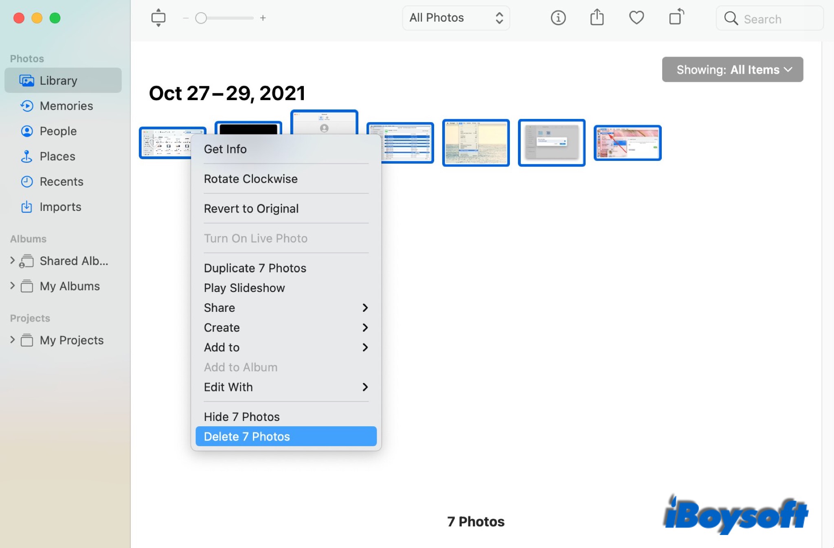Open Memories in sidebar
The image size is (834, 548).
[x=66, y=105]
